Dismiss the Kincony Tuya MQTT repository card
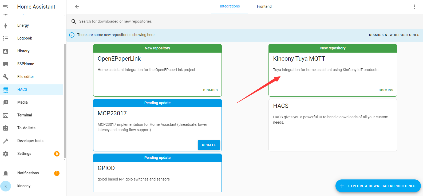Viewport: 423px width, 196px height. [386, 90]
